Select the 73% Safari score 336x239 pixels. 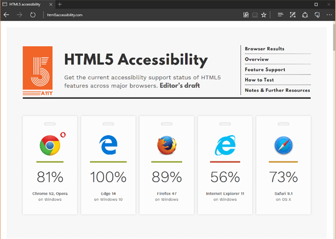point(284,177)
